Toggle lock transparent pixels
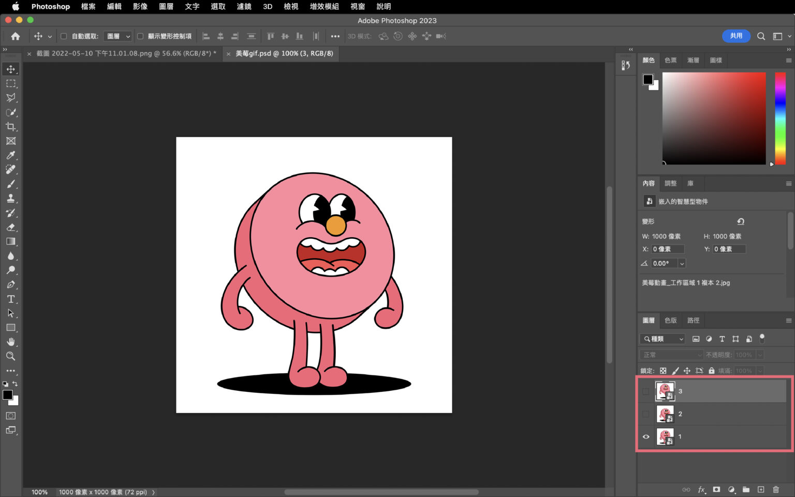Viewport: 795px width, 497px height. [x=663, y=371]
